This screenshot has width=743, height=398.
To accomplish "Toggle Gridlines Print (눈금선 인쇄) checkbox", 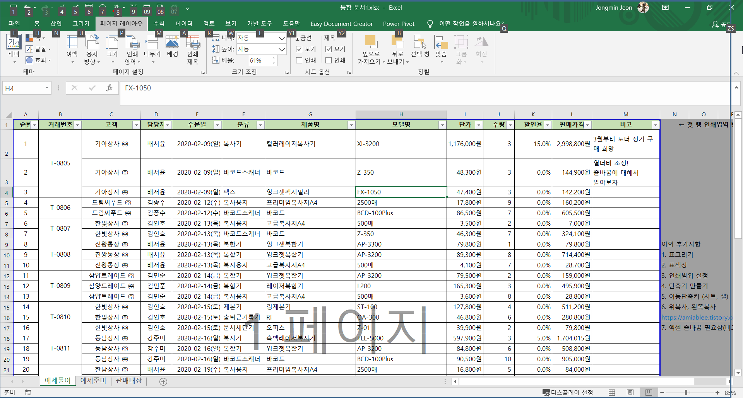I will coord(299,60).
